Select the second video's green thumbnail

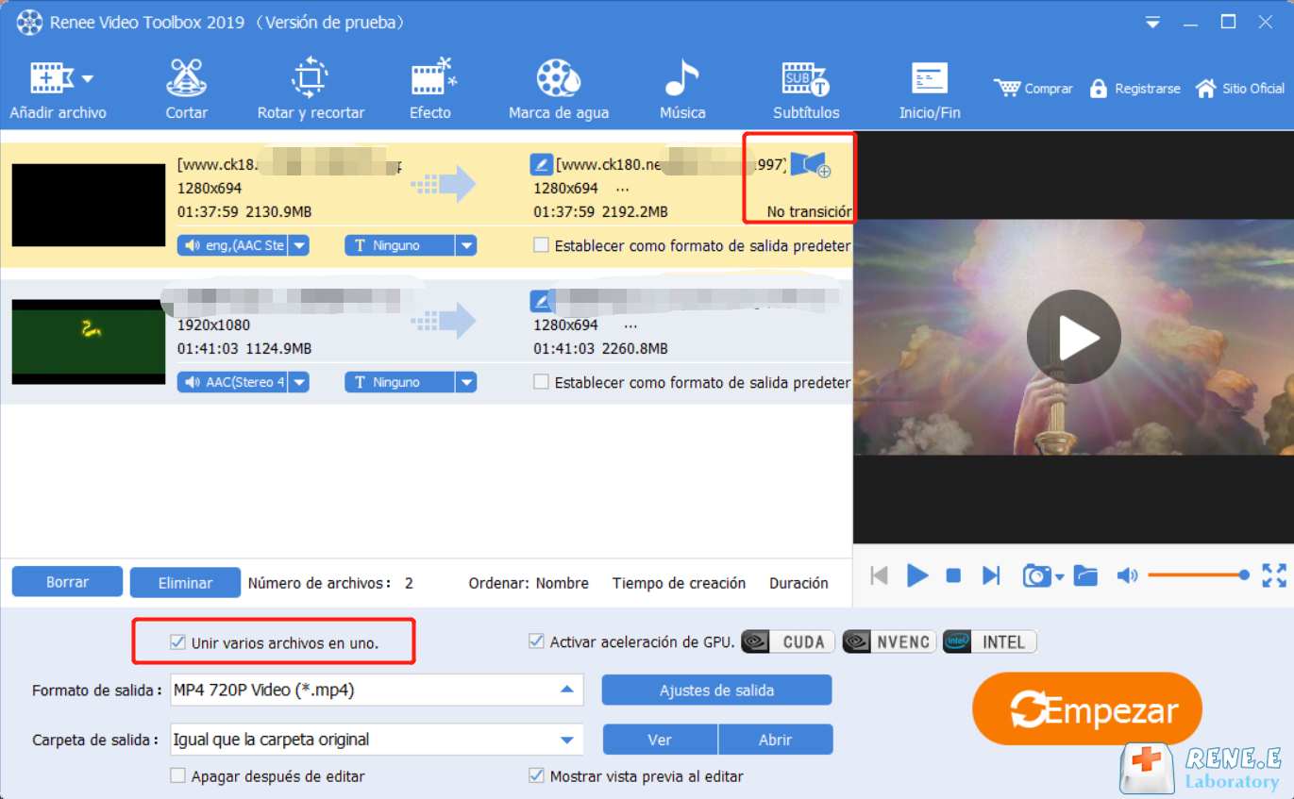tap(88, 341)
